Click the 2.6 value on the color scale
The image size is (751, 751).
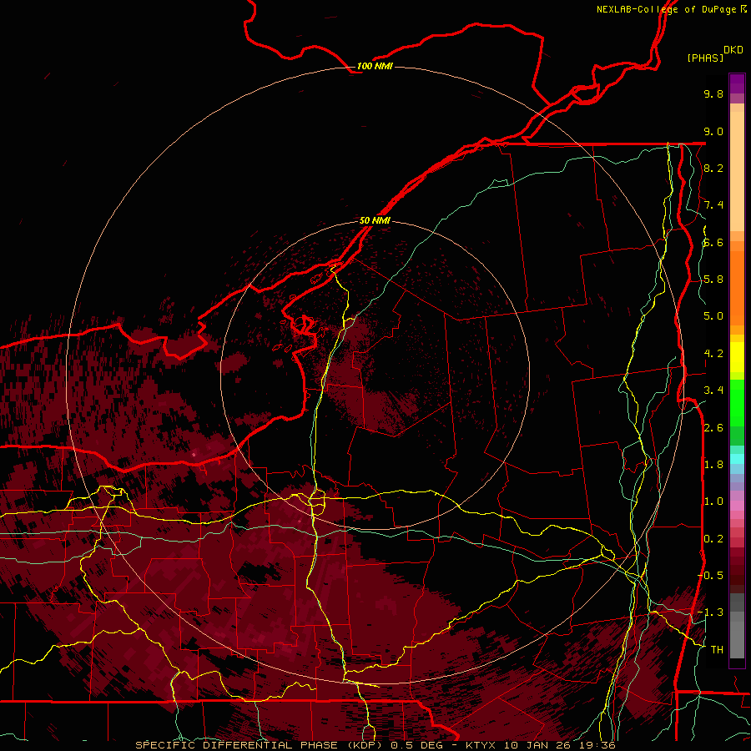pyautogui.click(x=713, y=428)
